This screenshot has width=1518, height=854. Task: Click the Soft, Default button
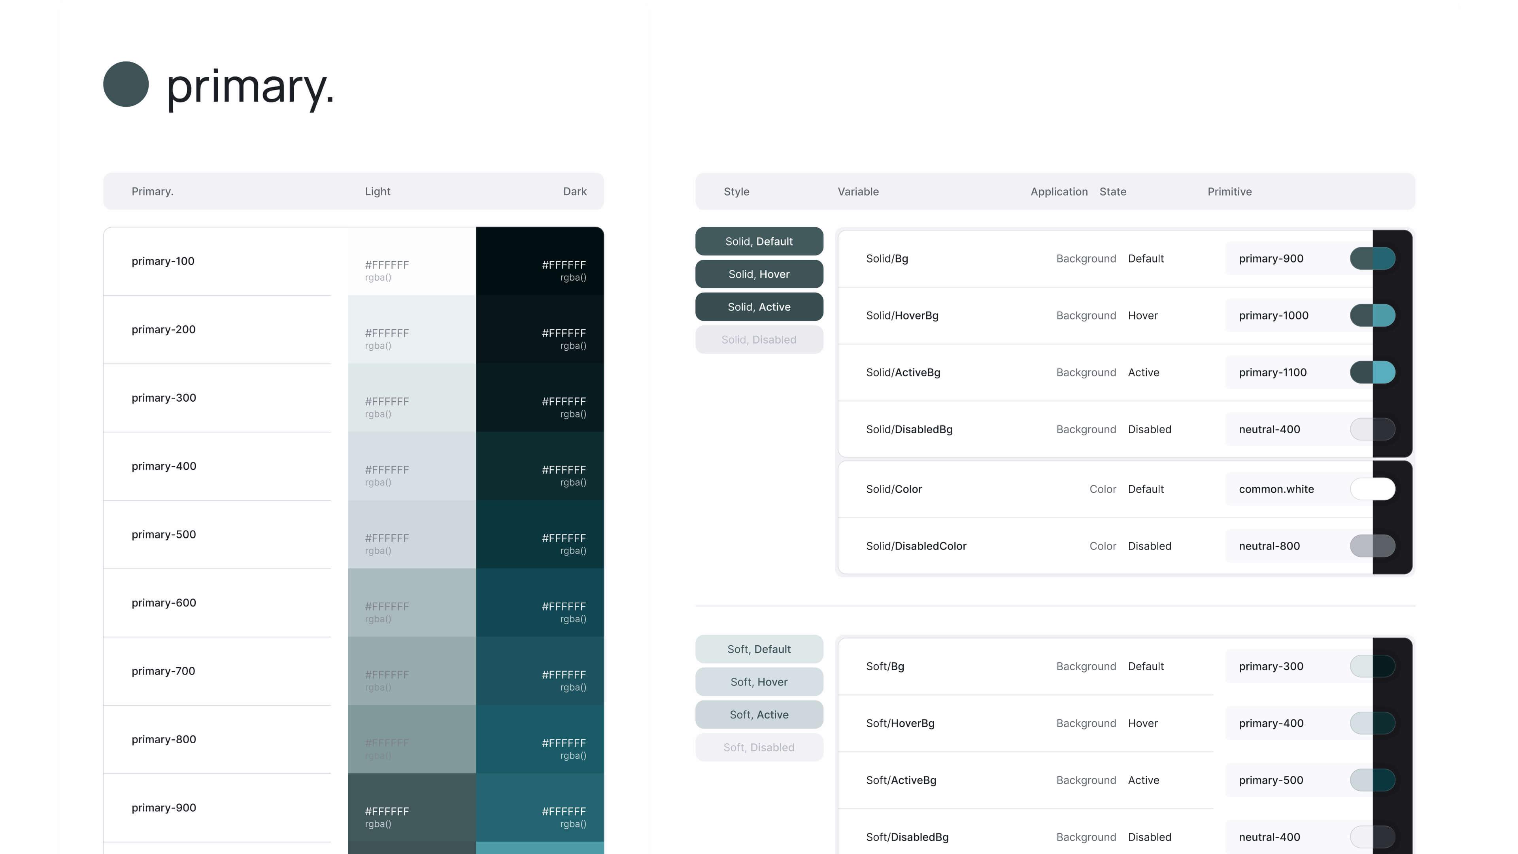(x=759, y=649)
